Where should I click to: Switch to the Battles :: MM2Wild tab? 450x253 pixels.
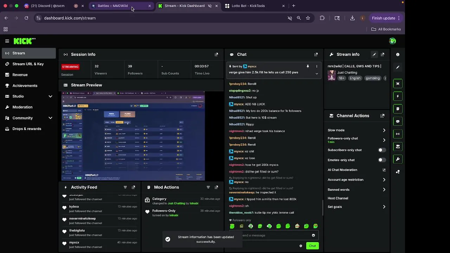tap(121, 6)
